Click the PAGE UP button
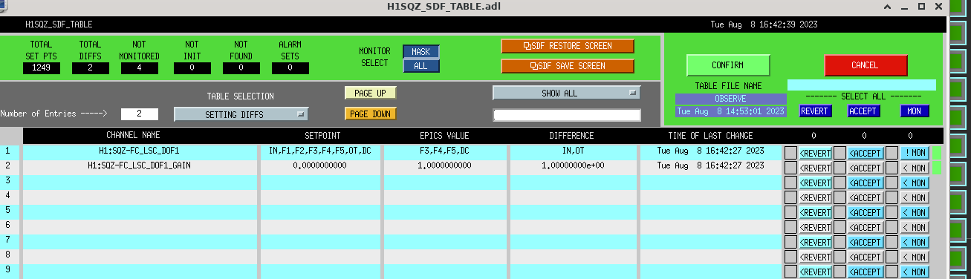 pos(370,93)
